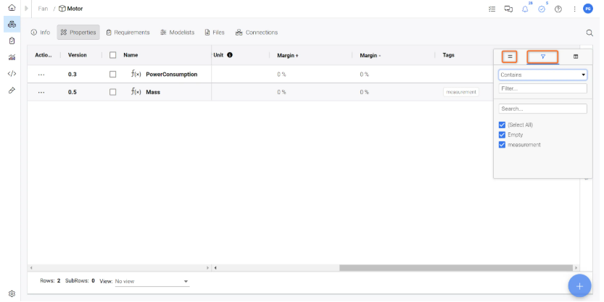Image resolution: width=604 pixels, height=302 pixels.
Task: Click the Mass property name
Action: click(x=153, y=92)
